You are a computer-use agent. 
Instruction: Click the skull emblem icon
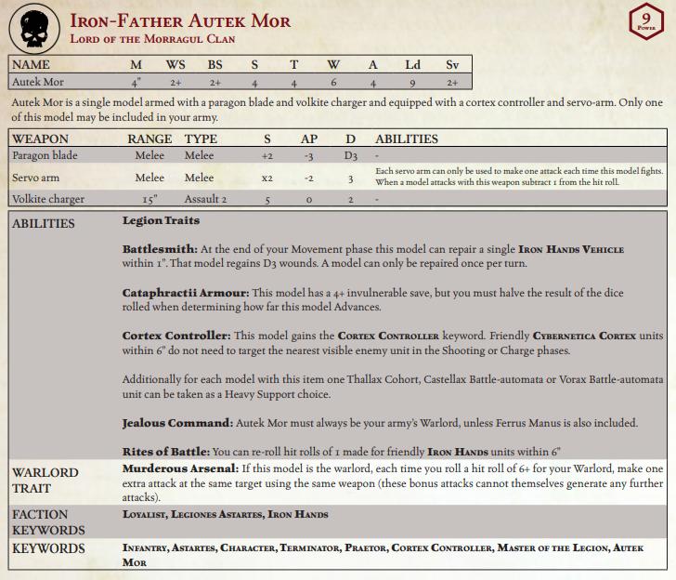34,29
